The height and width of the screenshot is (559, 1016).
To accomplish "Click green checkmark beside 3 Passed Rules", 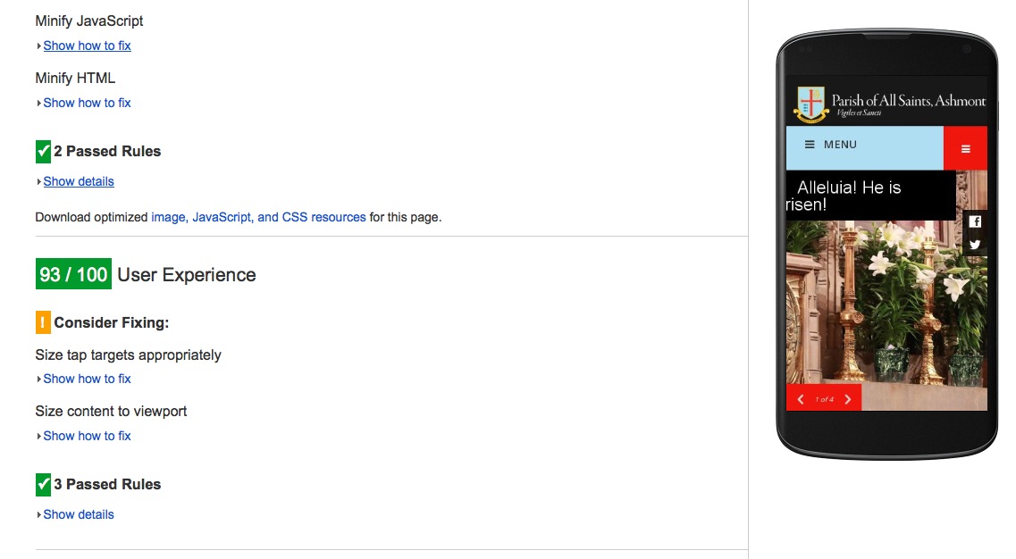I will click(x=43, y=485).
